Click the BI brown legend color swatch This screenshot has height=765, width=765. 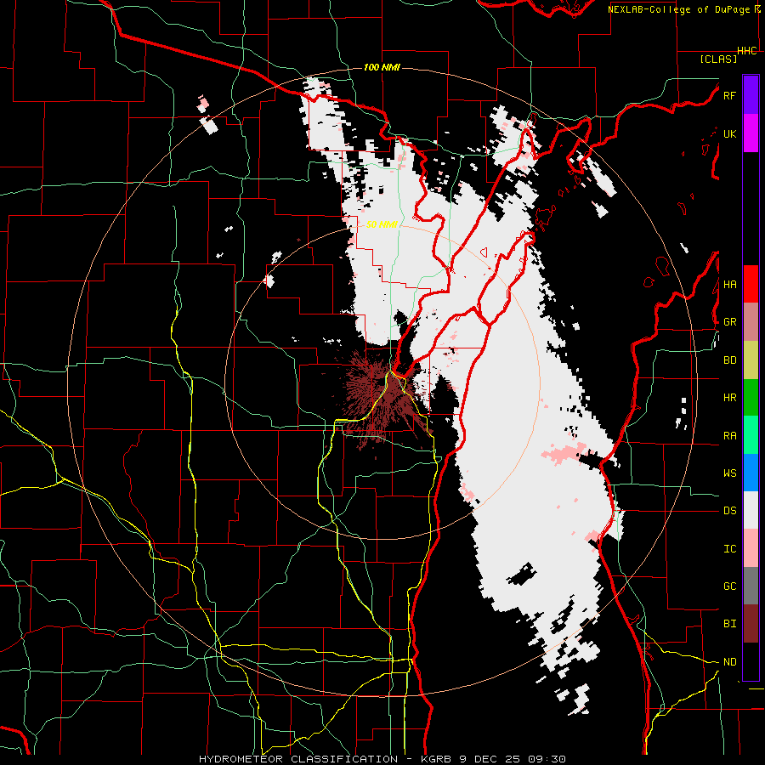point(751,624)
